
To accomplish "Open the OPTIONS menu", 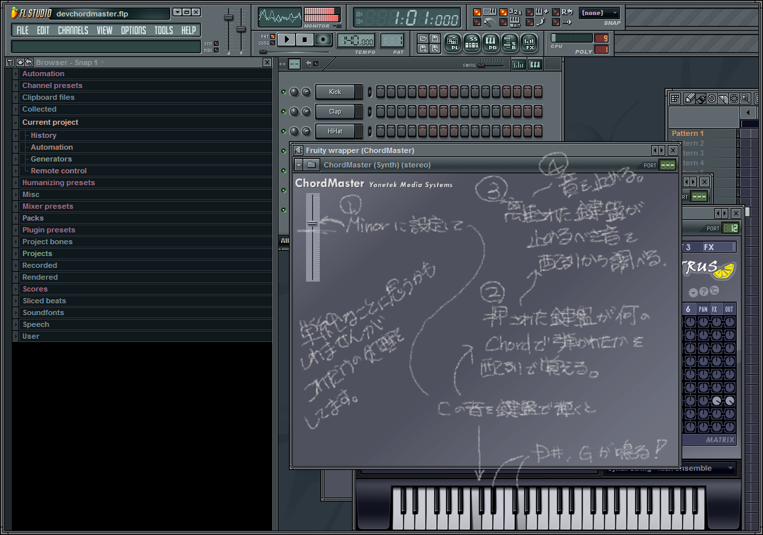I will [x=133, y=30].
